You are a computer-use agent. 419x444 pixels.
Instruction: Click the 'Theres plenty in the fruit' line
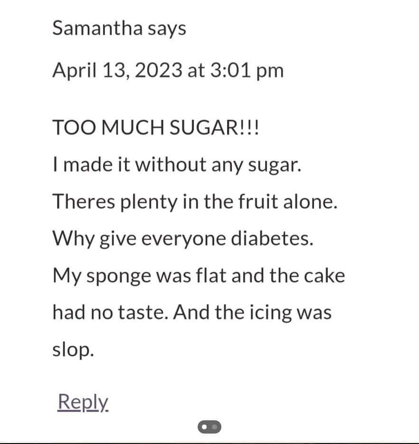pos(194,201)
